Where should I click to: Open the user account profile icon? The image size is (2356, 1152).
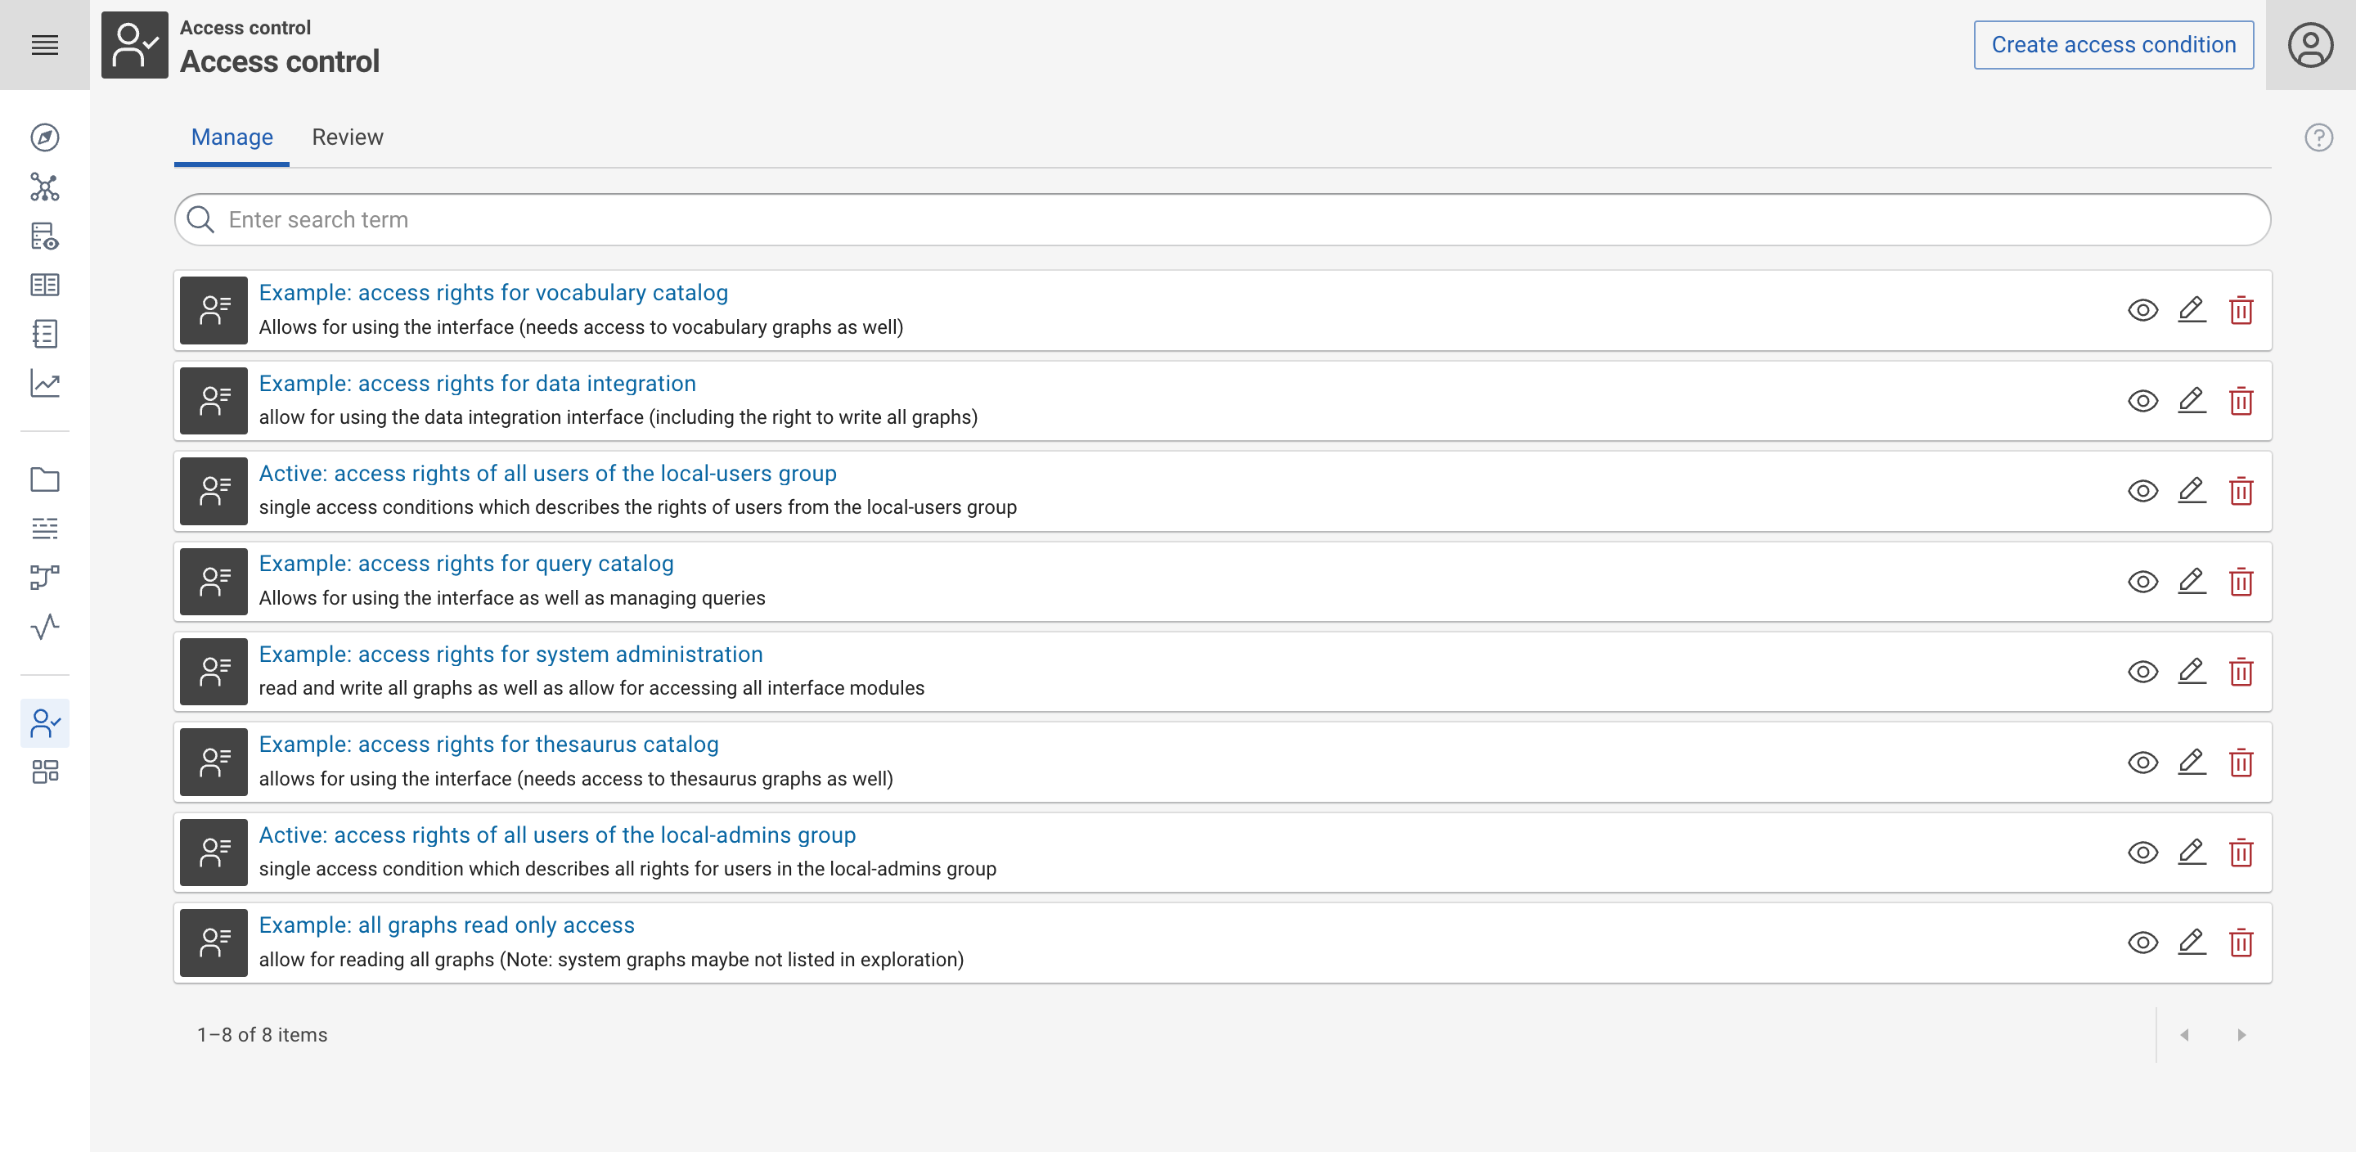pyautogui.click(x=2310, y=45)
